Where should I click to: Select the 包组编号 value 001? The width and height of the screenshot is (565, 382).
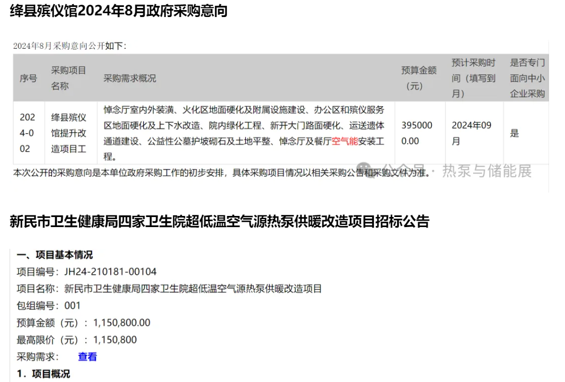tap(72, 306)
